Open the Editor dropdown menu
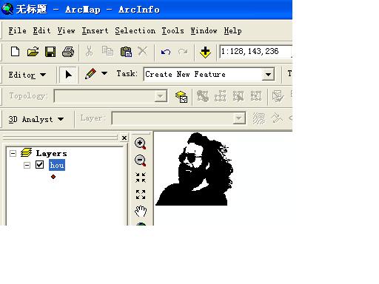The image size is (379, 284). coord(27,75)
